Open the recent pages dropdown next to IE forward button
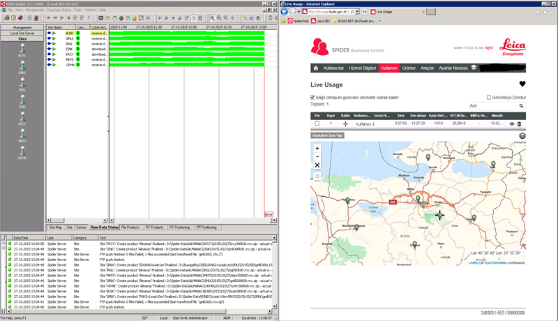 299,12
